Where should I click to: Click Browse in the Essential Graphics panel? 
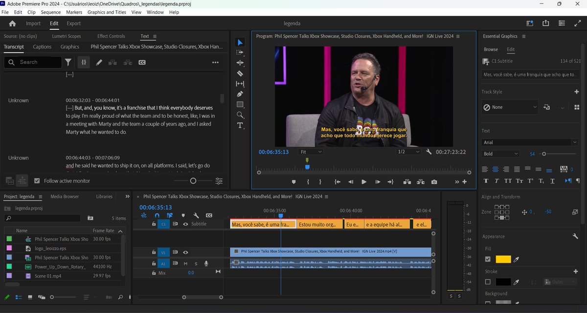[491, 49]
